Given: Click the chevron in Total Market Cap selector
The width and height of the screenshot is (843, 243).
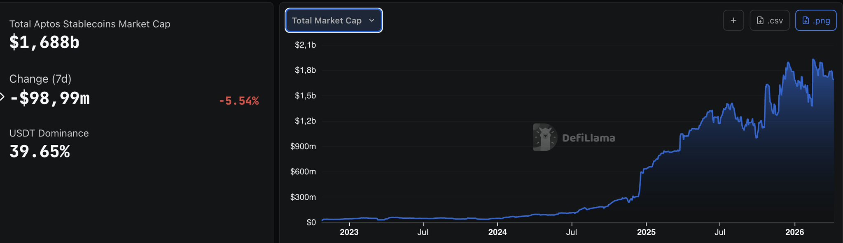Looking at the screenshot, I should [372, 20].
